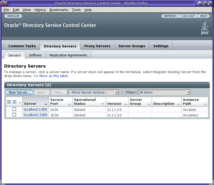Check the checkbox for localhost:3636 row
Viewport: 214px width, 185px height.
coord(14,115)
